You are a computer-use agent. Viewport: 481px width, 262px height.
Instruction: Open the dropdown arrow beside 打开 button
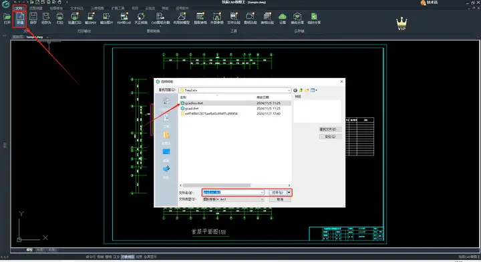289,193
